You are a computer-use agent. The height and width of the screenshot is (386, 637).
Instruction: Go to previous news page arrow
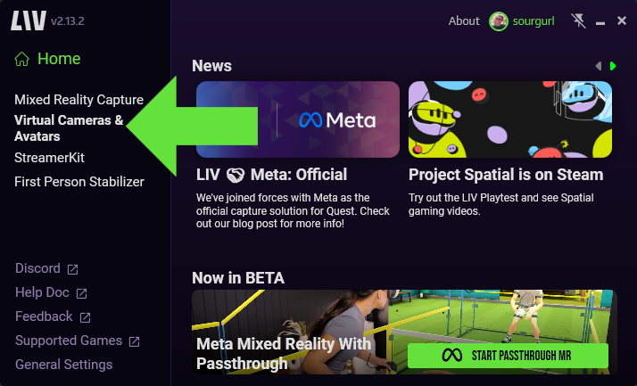[599, 66]
